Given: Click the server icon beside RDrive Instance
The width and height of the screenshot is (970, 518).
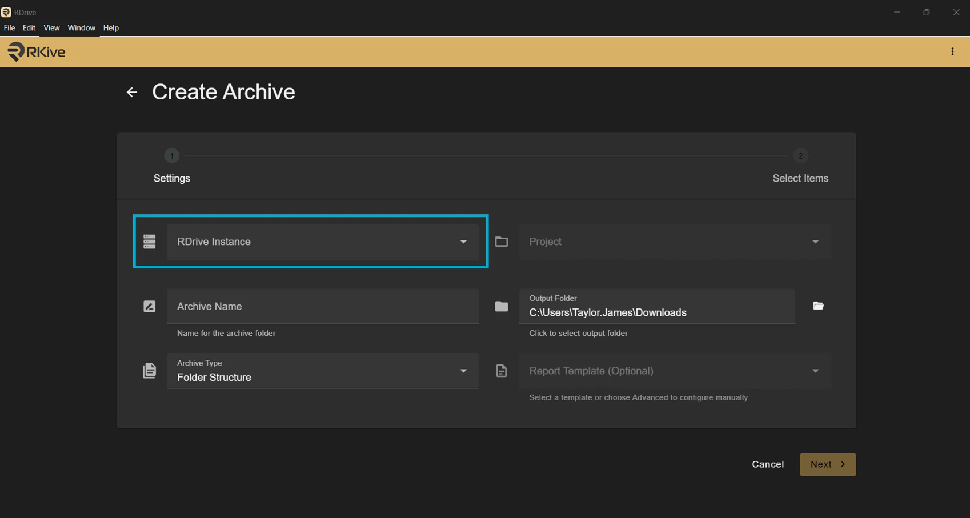Looking at the screenshot, I should pos(150,242).
